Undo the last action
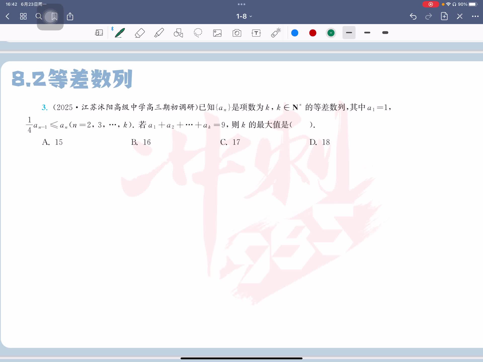This screenshot has width=483, height=362. click(413, 16)
